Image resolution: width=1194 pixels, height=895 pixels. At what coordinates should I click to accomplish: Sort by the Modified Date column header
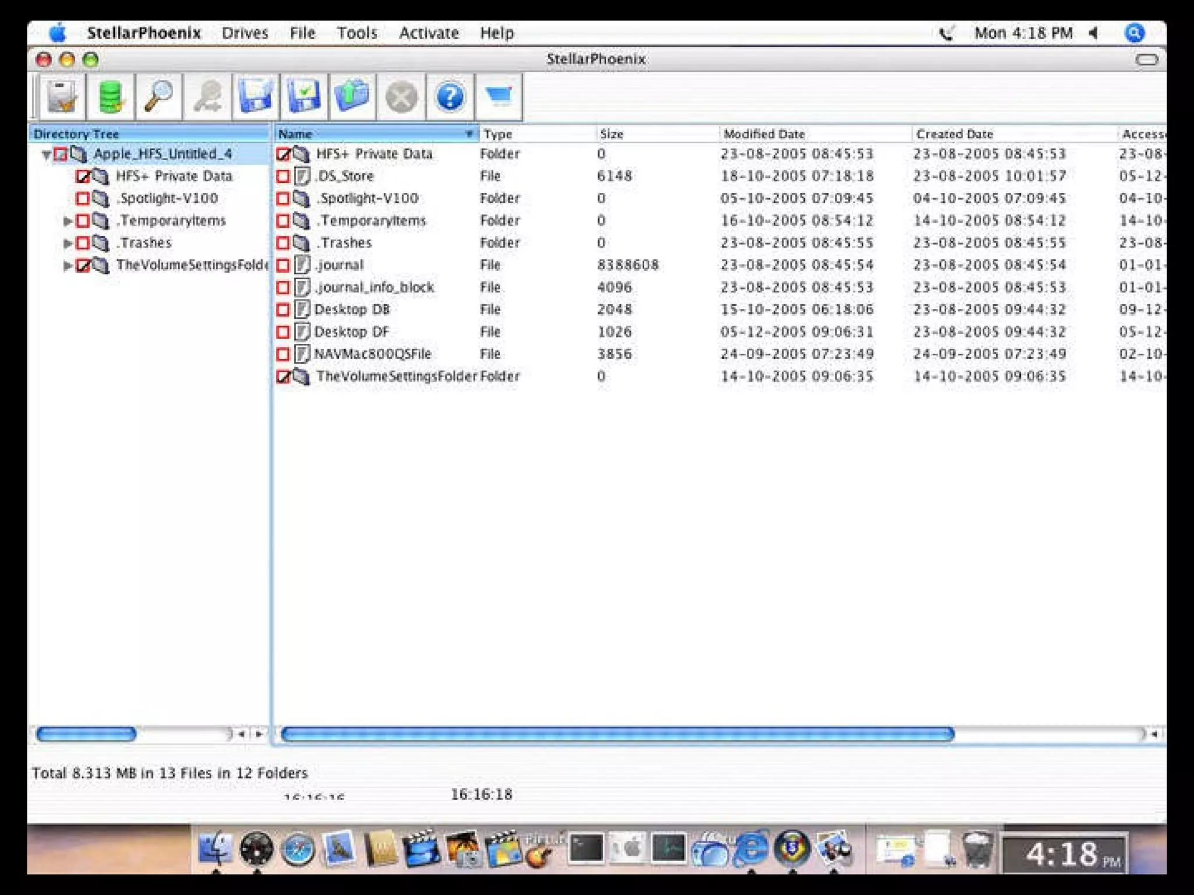[764, 134]
